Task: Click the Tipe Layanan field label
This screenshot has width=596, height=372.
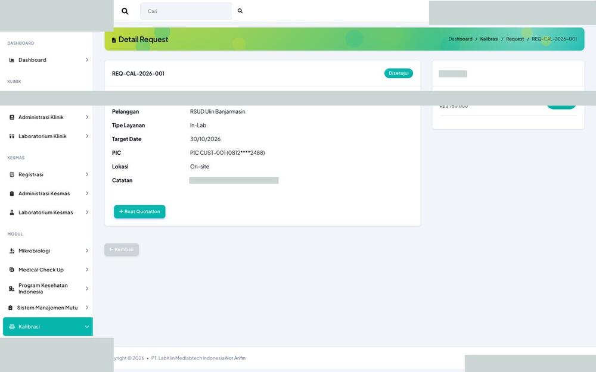Action: point(129,125)
